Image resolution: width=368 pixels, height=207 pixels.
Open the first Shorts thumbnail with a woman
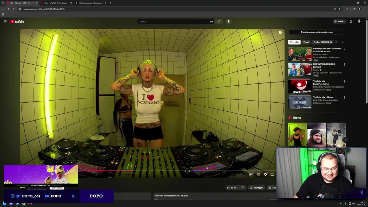[297, 135]
